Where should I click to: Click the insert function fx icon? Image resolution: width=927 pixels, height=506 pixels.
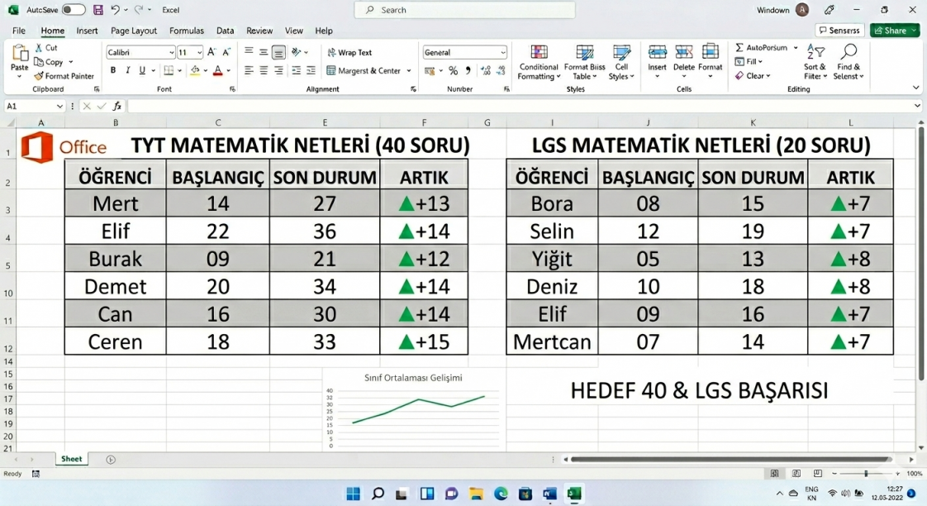pos(117,107)
